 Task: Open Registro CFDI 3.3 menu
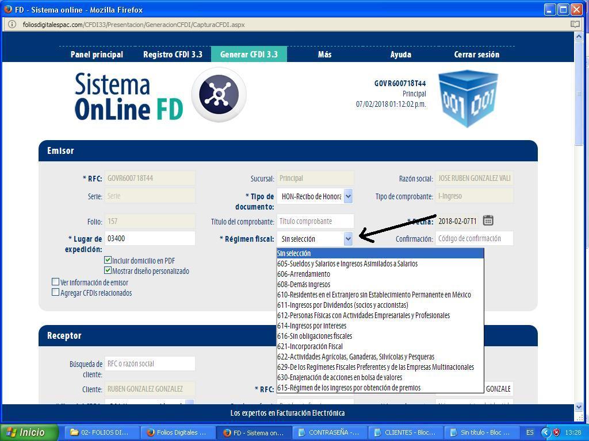click(173, 55)
